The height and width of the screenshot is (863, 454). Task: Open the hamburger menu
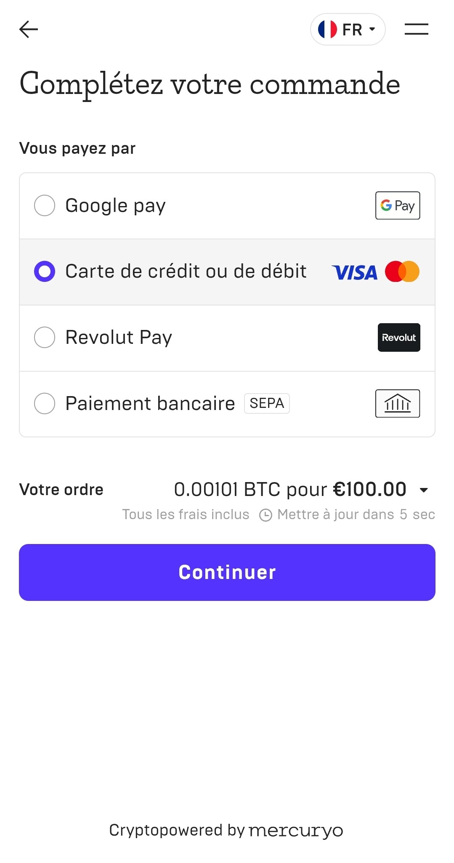click(x=416, y=29)
